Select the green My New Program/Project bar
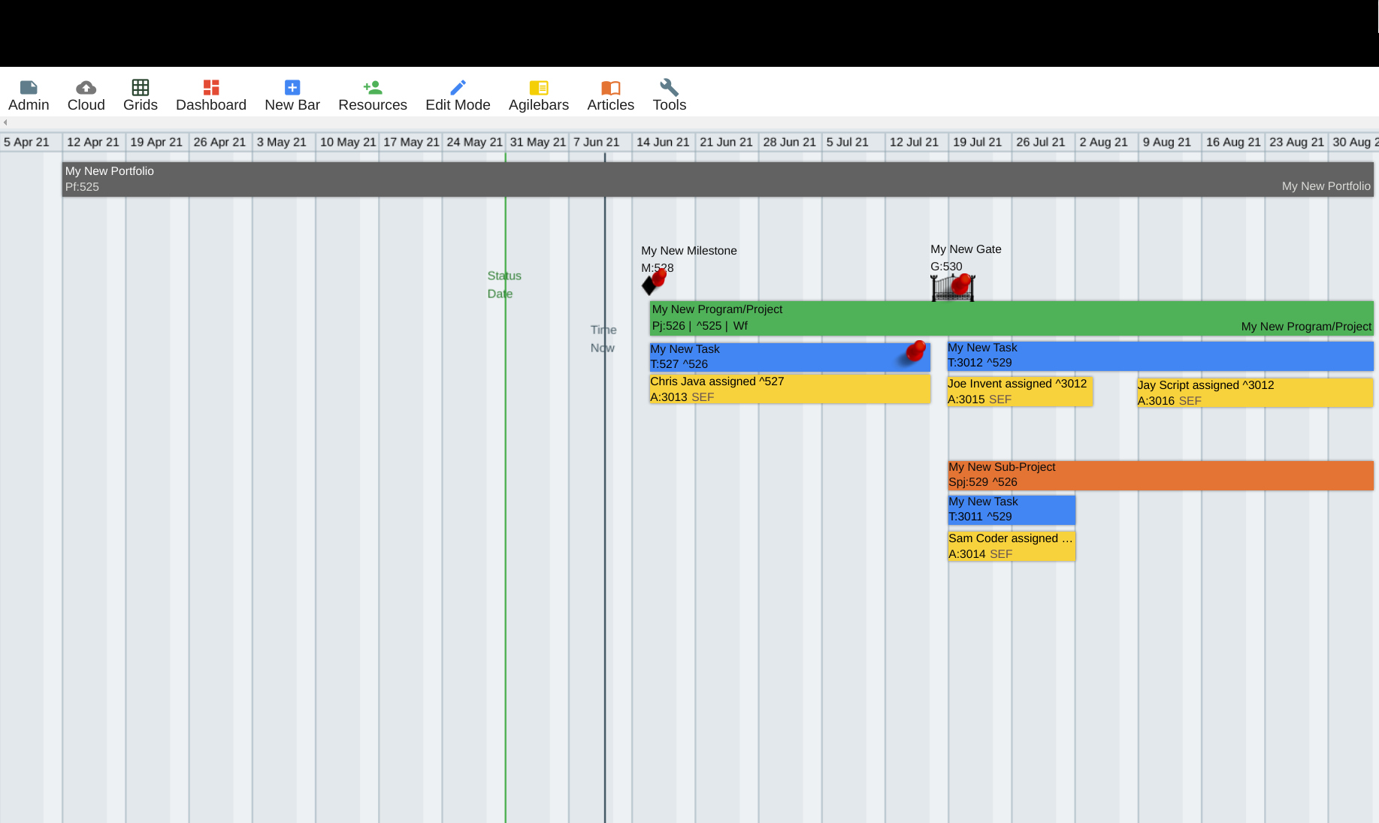 977,318
